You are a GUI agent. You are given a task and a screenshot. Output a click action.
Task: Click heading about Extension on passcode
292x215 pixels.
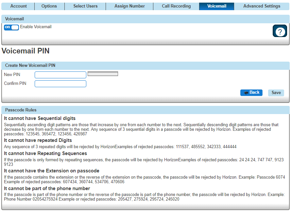tap(52, 171)
